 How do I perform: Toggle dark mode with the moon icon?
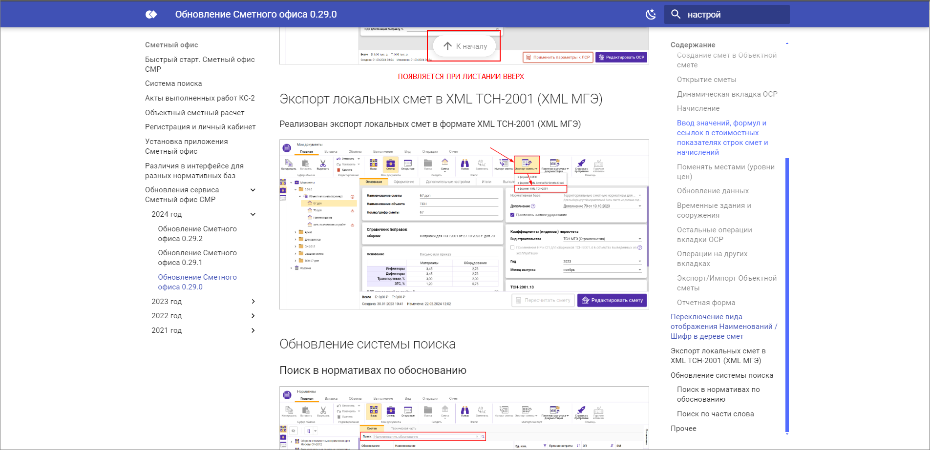(651, 15)
